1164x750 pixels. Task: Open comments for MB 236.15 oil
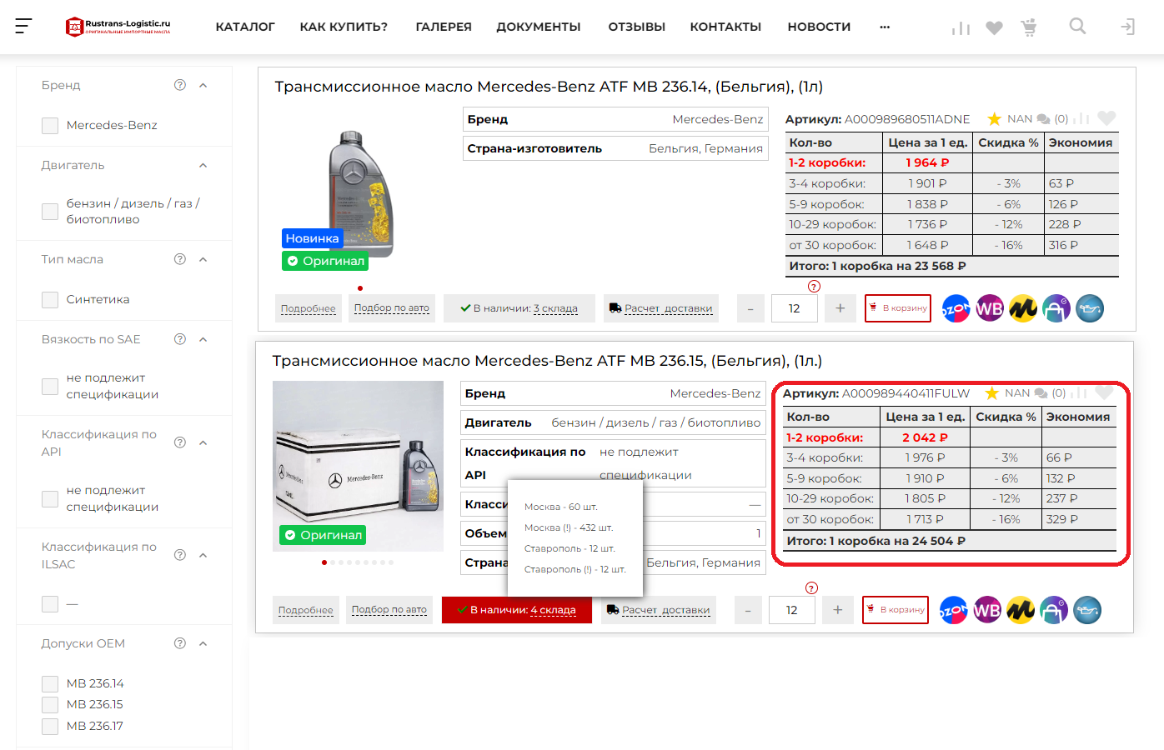1041,393
